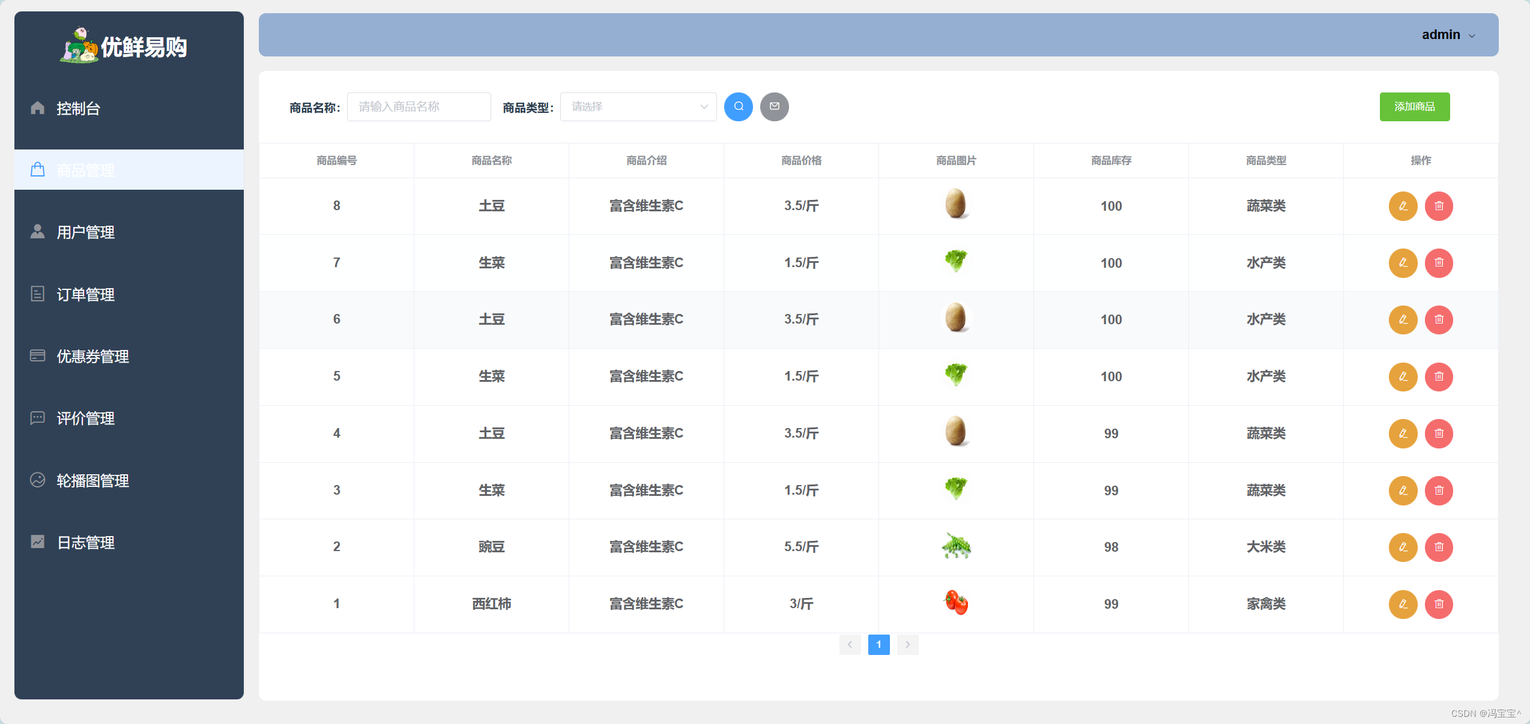
Task: Open the 商品类型 select dropdown
Action: pyautogui.click(x=638, y=107)
